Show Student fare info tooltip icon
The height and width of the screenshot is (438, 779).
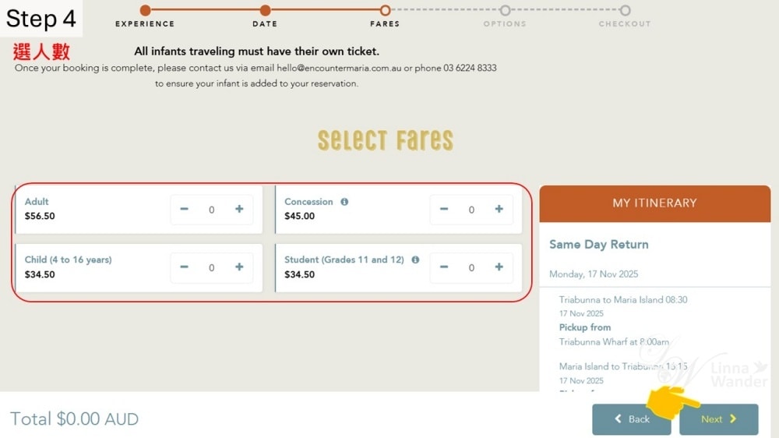pos(415,260)
